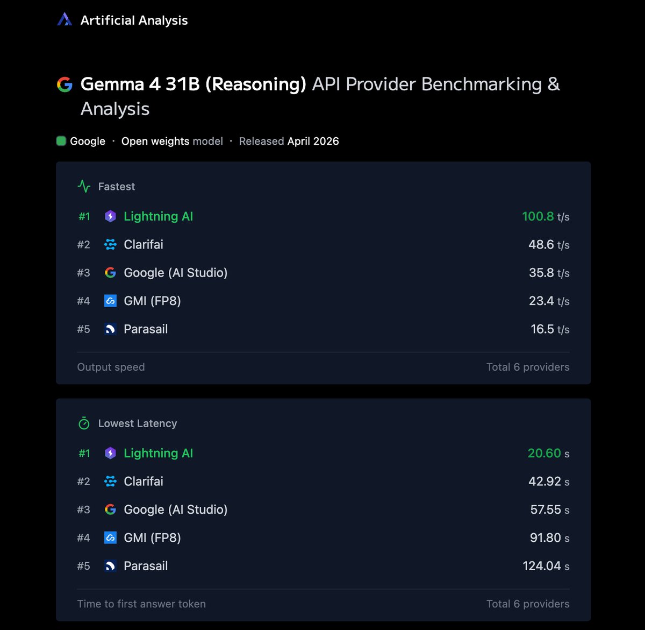This screenshot has height=630, width=645.
Task: Click the Google logo beside Gemma 4 31B title
Action: point(64,84)
